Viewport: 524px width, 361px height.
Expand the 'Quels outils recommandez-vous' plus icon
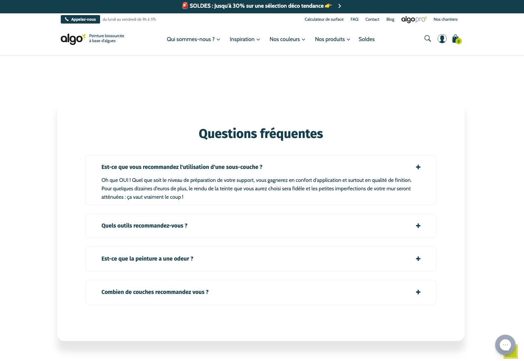(418, 226)
